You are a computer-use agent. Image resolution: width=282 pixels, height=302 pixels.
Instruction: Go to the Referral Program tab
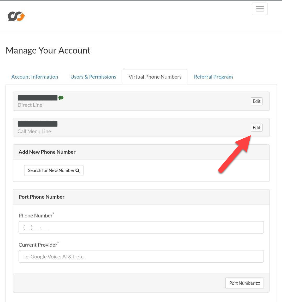(x=213, y=77)
